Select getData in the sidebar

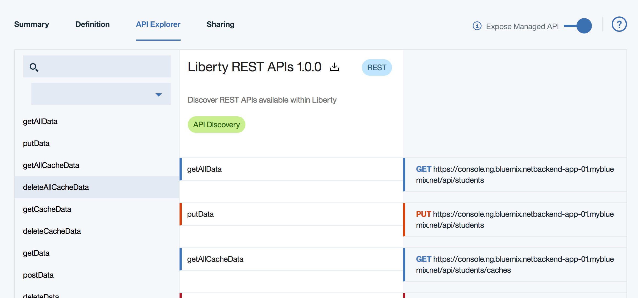pos(97,253)
